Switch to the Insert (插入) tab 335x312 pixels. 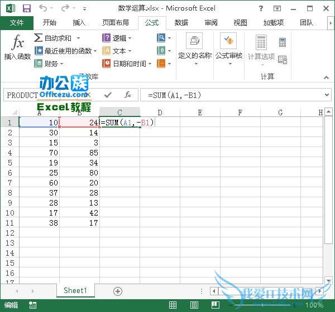79,23
